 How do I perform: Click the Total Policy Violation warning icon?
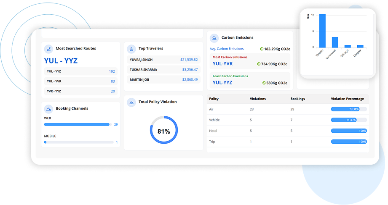click(131, 102)
